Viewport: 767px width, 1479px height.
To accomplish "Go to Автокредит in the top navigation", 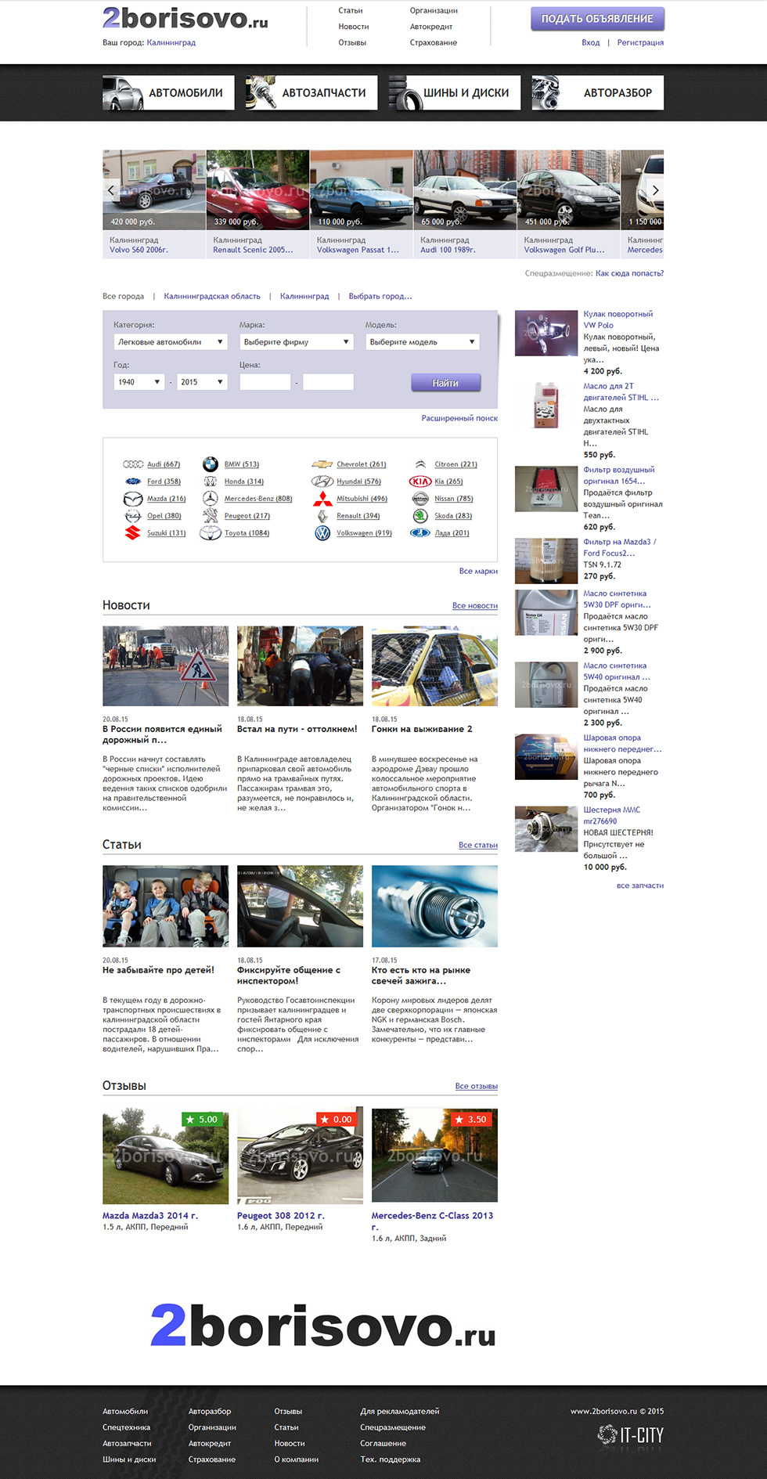I will tap(431, 27).
